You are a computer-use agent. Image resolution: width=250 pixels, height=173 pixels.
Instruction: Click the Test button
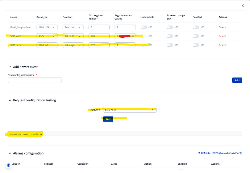[108, 119]
